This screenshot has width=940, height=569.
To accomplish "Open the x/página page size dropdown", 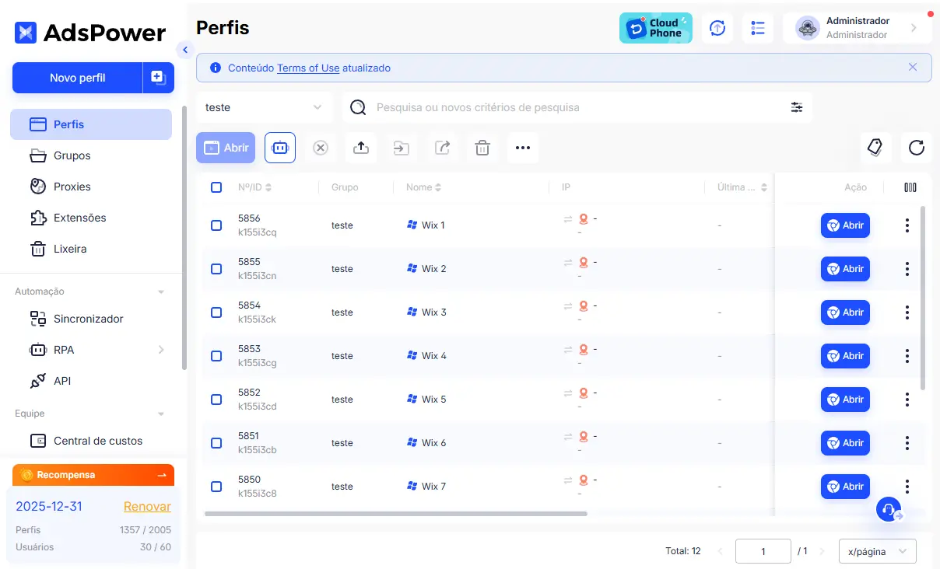I will 877,551.
